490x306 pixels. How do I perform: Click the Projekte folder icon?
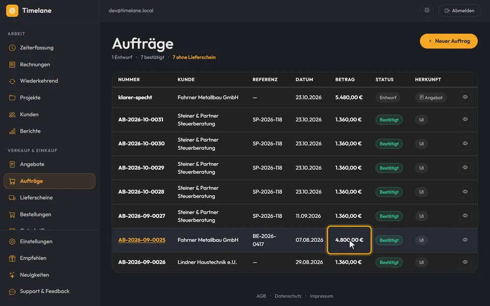(x=12, y=98)
